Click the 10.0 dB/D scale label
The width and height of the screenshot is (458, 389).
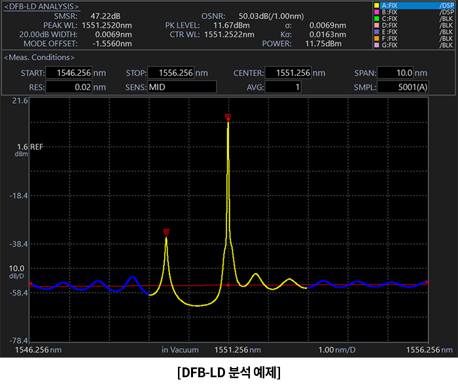tap(16, 272)
